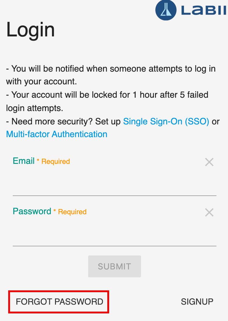This screenshot has height=321, width=228.
Task: Click the orange Required text beside Password
Action: click(x=72, y=212)
